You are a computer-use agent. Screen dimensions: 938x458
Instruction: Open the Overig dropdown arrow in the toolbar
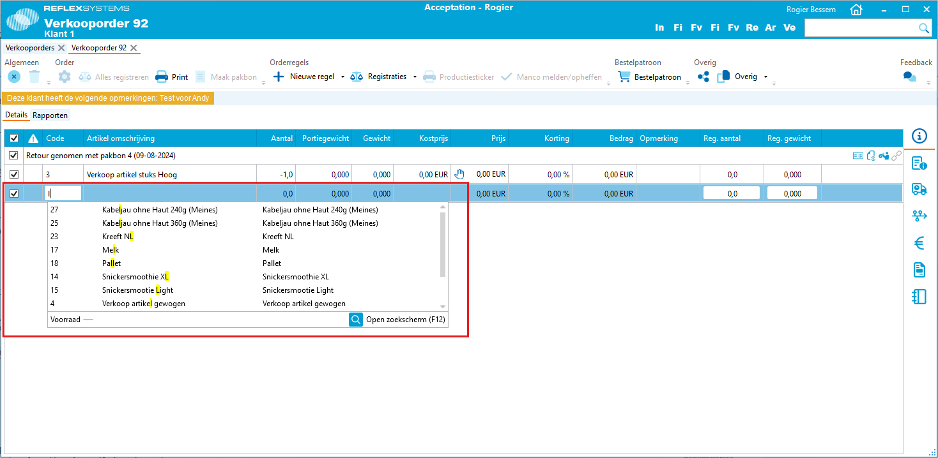pyautogui.click(x=765, y=77)
